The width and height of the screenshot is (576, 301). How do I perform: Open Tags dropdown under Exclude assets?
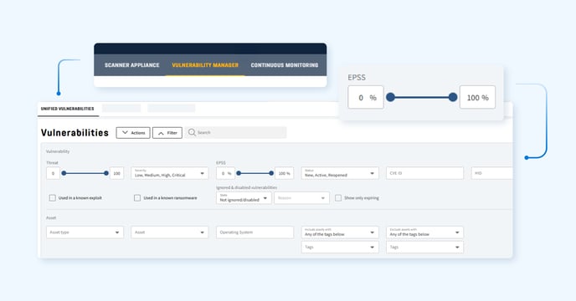424,247
